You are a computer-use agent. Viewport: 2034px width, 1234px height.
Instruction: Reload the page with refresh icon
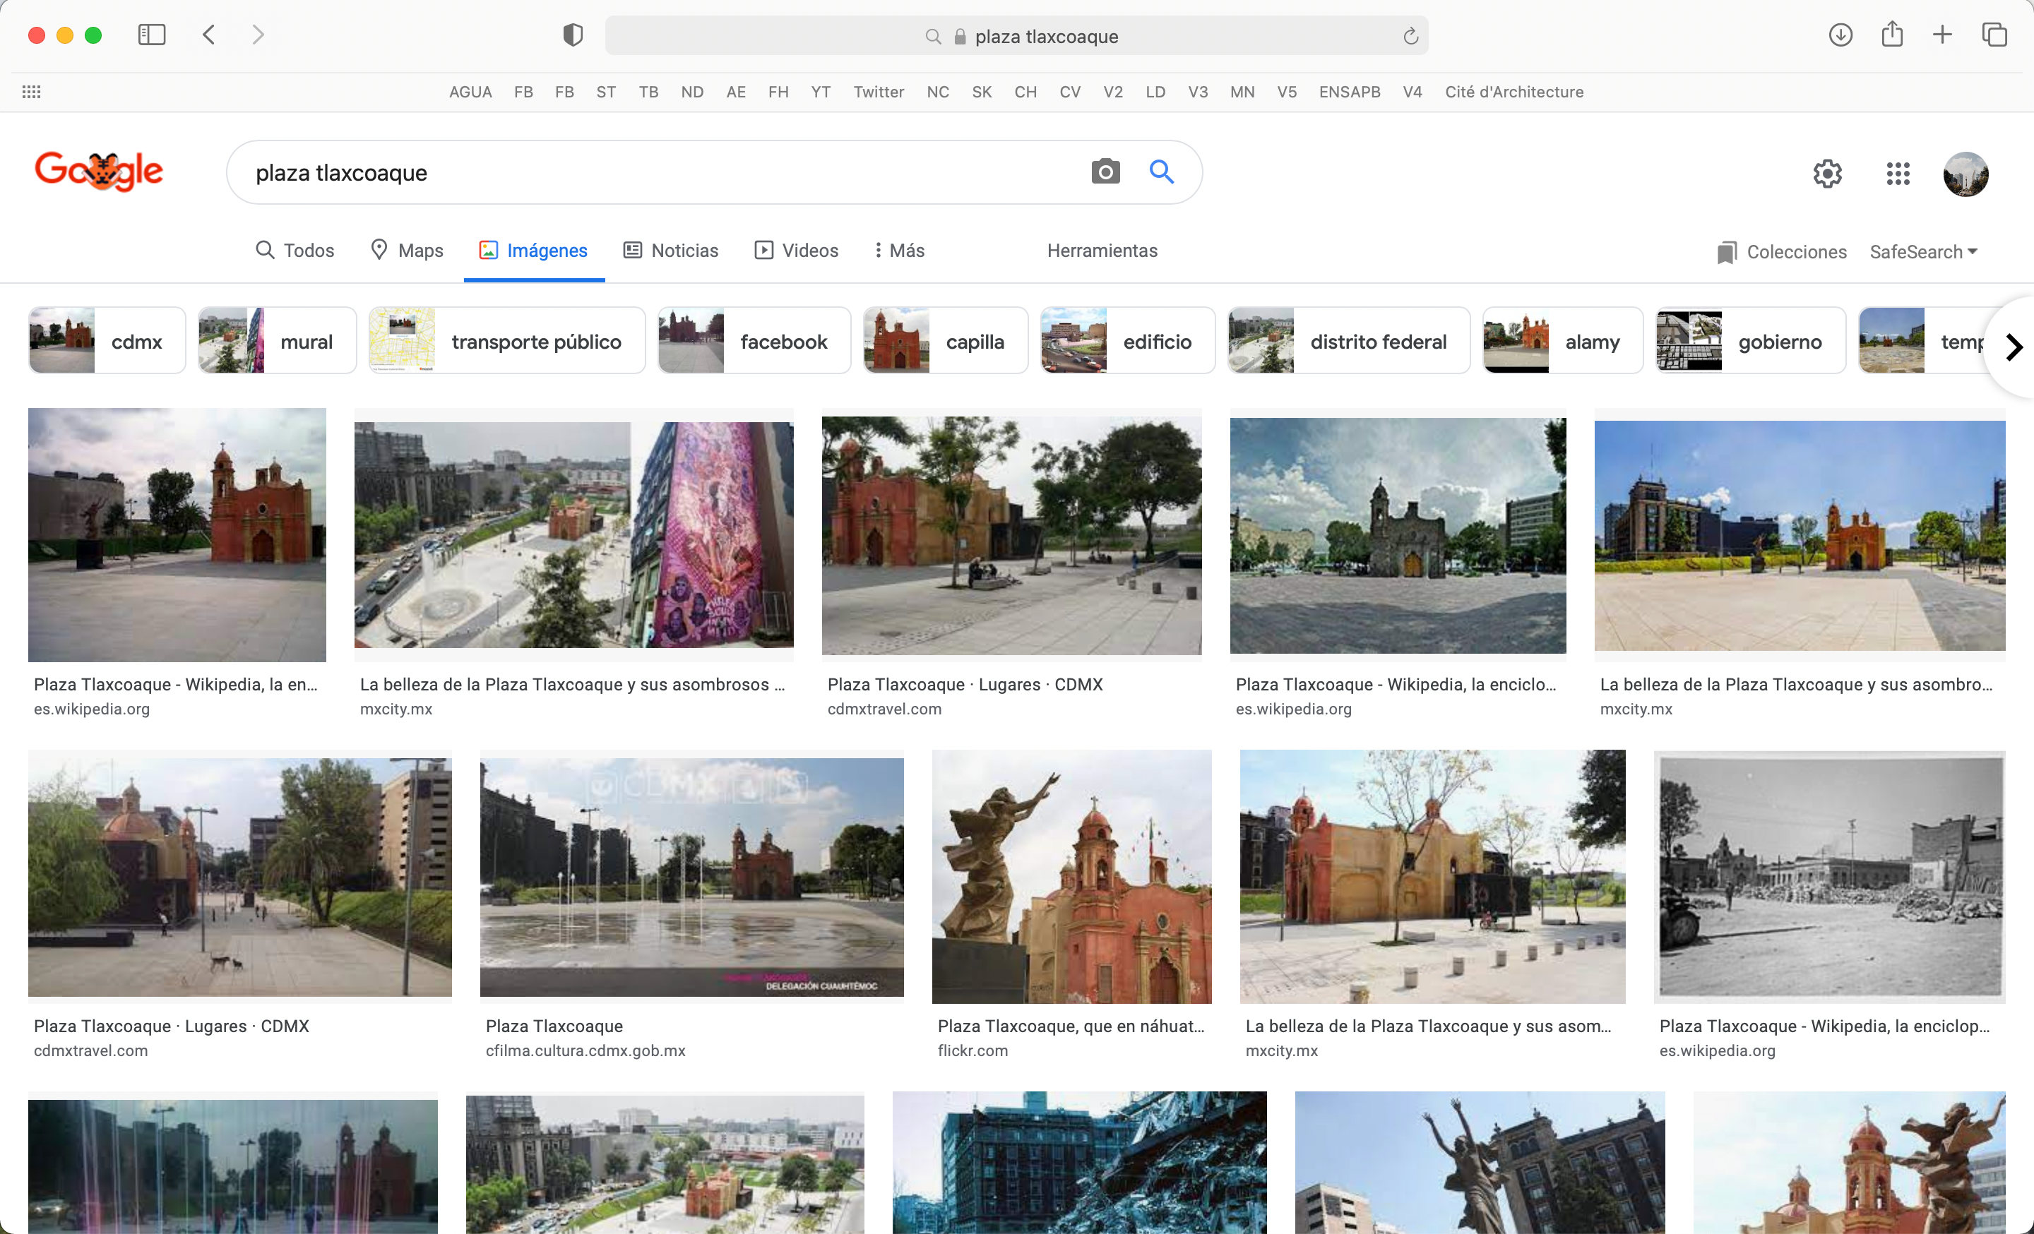click(1410, 36)
